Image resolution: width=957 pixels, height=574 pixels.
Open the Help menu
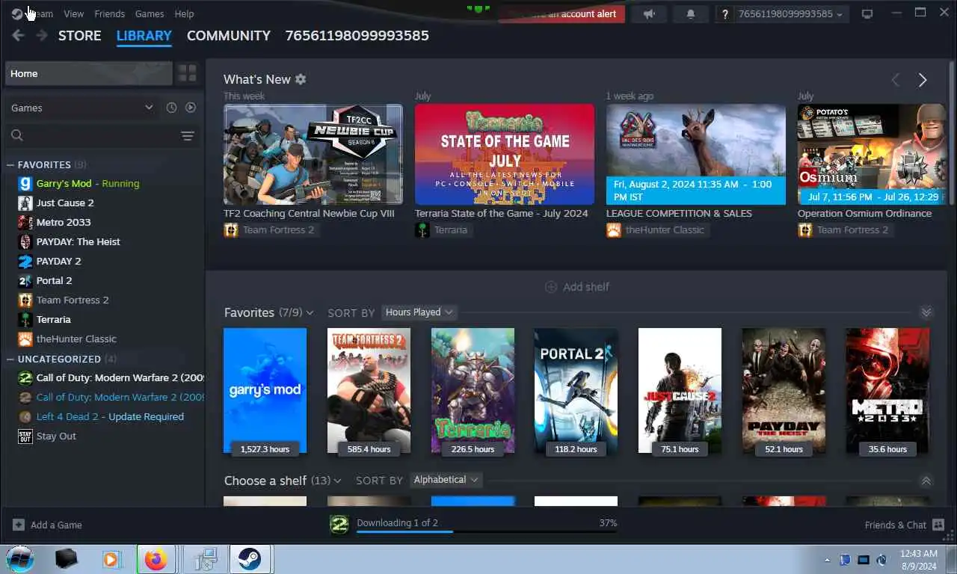tap(184, 13)
